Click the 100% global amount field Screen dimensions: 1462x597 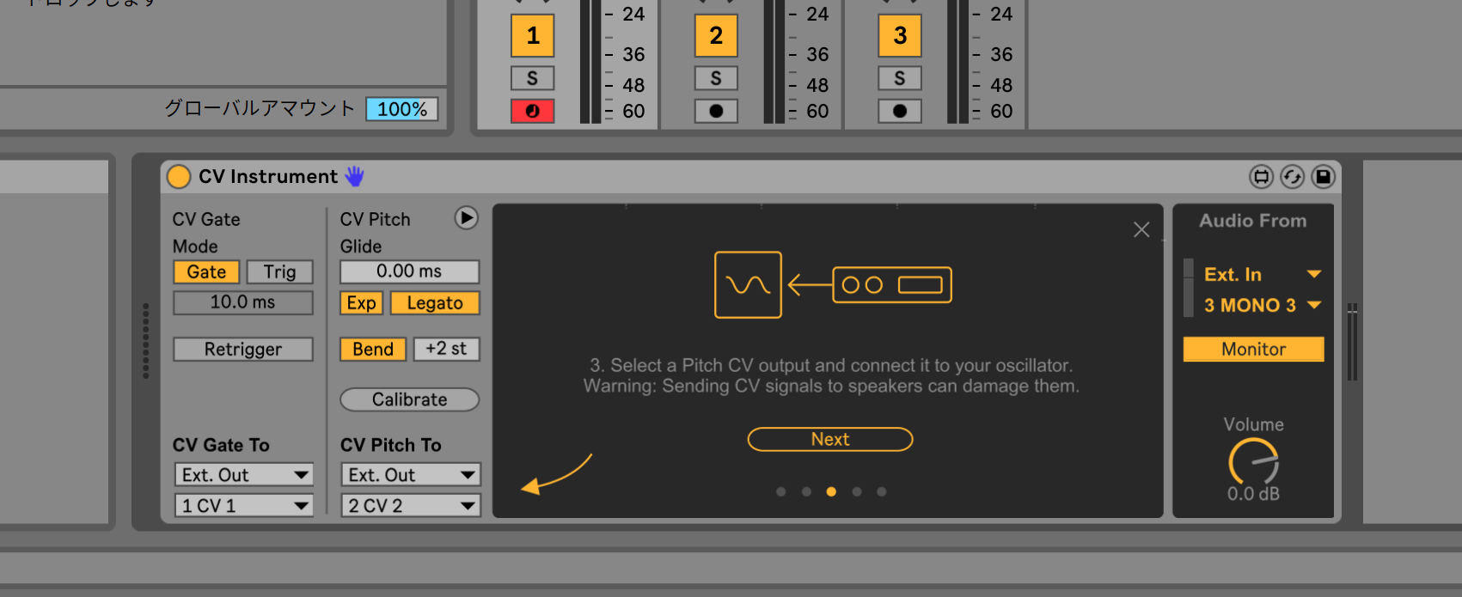[401, 109]
